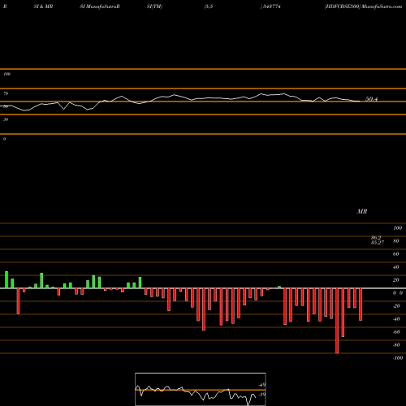Click the 'SI & MR' header text
This screenshot has width=406, height=406.
(x=43, y=6)
